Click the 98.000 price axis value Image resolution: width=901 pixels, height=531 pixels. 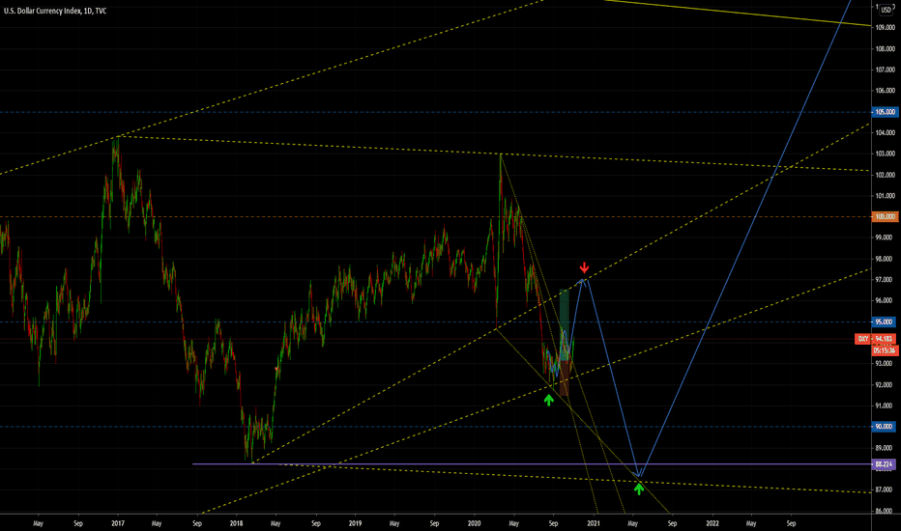click(885, 259)
